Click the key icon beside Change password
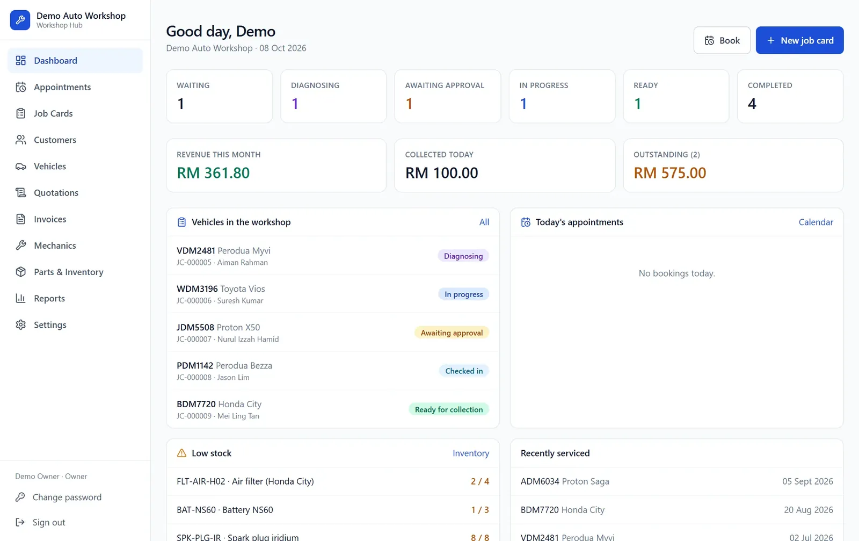Screen dimensions: 859x541 coord(20,497)
